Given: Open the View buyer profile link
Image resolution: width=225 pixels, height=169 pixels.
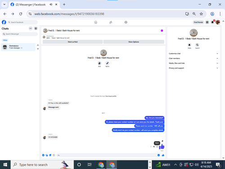Looking at the screenshot, I should point(111,96).
